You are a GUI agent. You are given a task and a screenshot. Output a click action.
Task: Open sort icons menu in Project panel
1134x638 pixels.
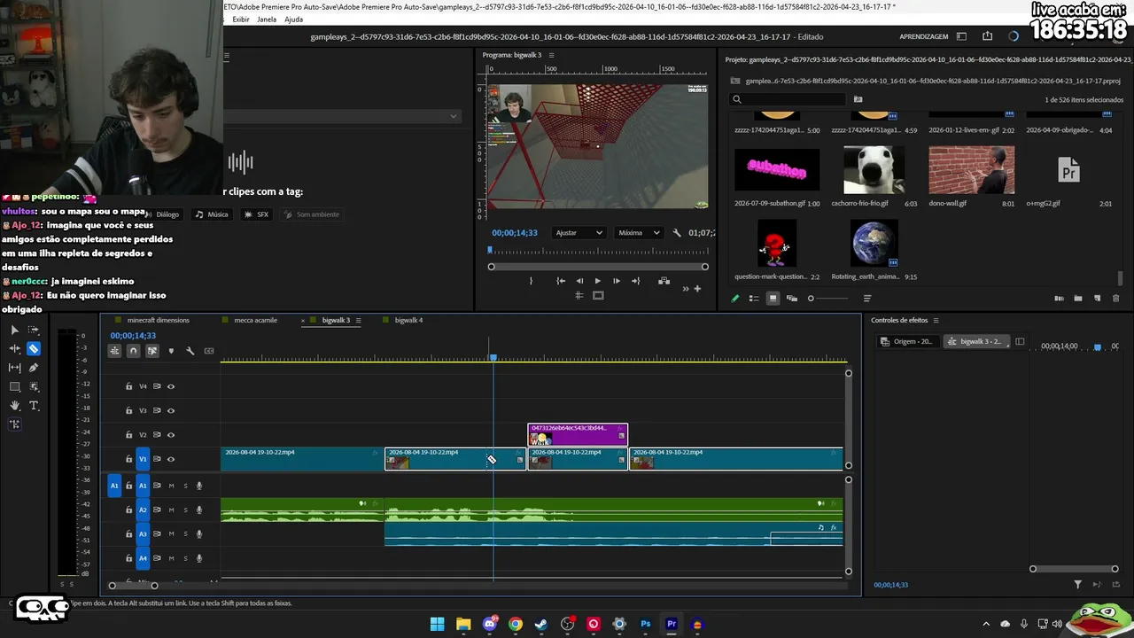[x=867, y=299]
